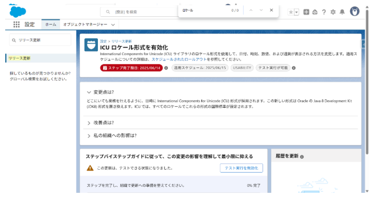Click info icon next to テスト実行が可能
This screenshot has height=198, width=373.
(294, 68)
